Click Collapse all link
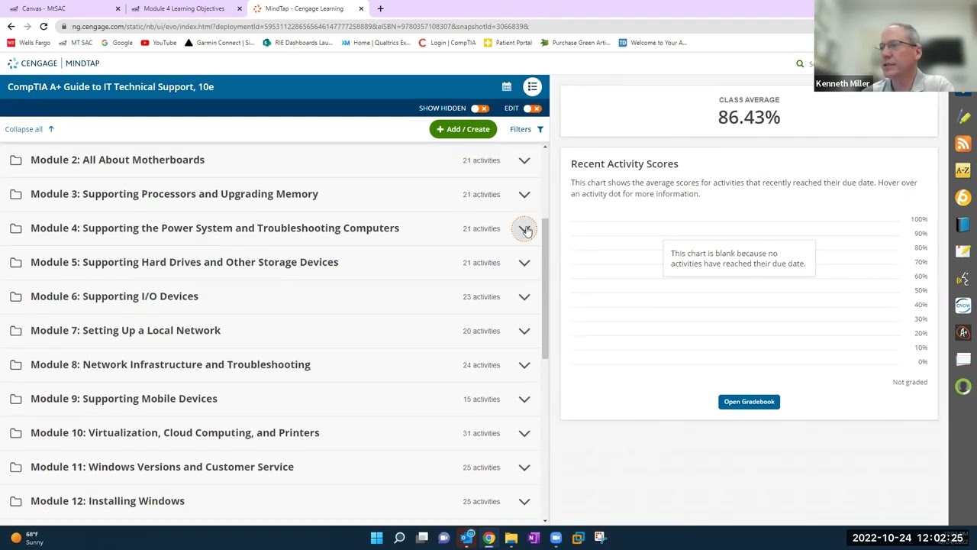 [30, 129]
